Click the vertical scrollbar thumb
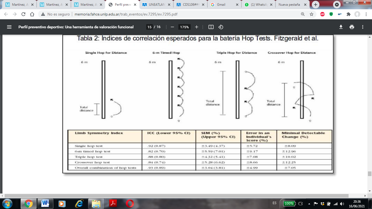 370,174
